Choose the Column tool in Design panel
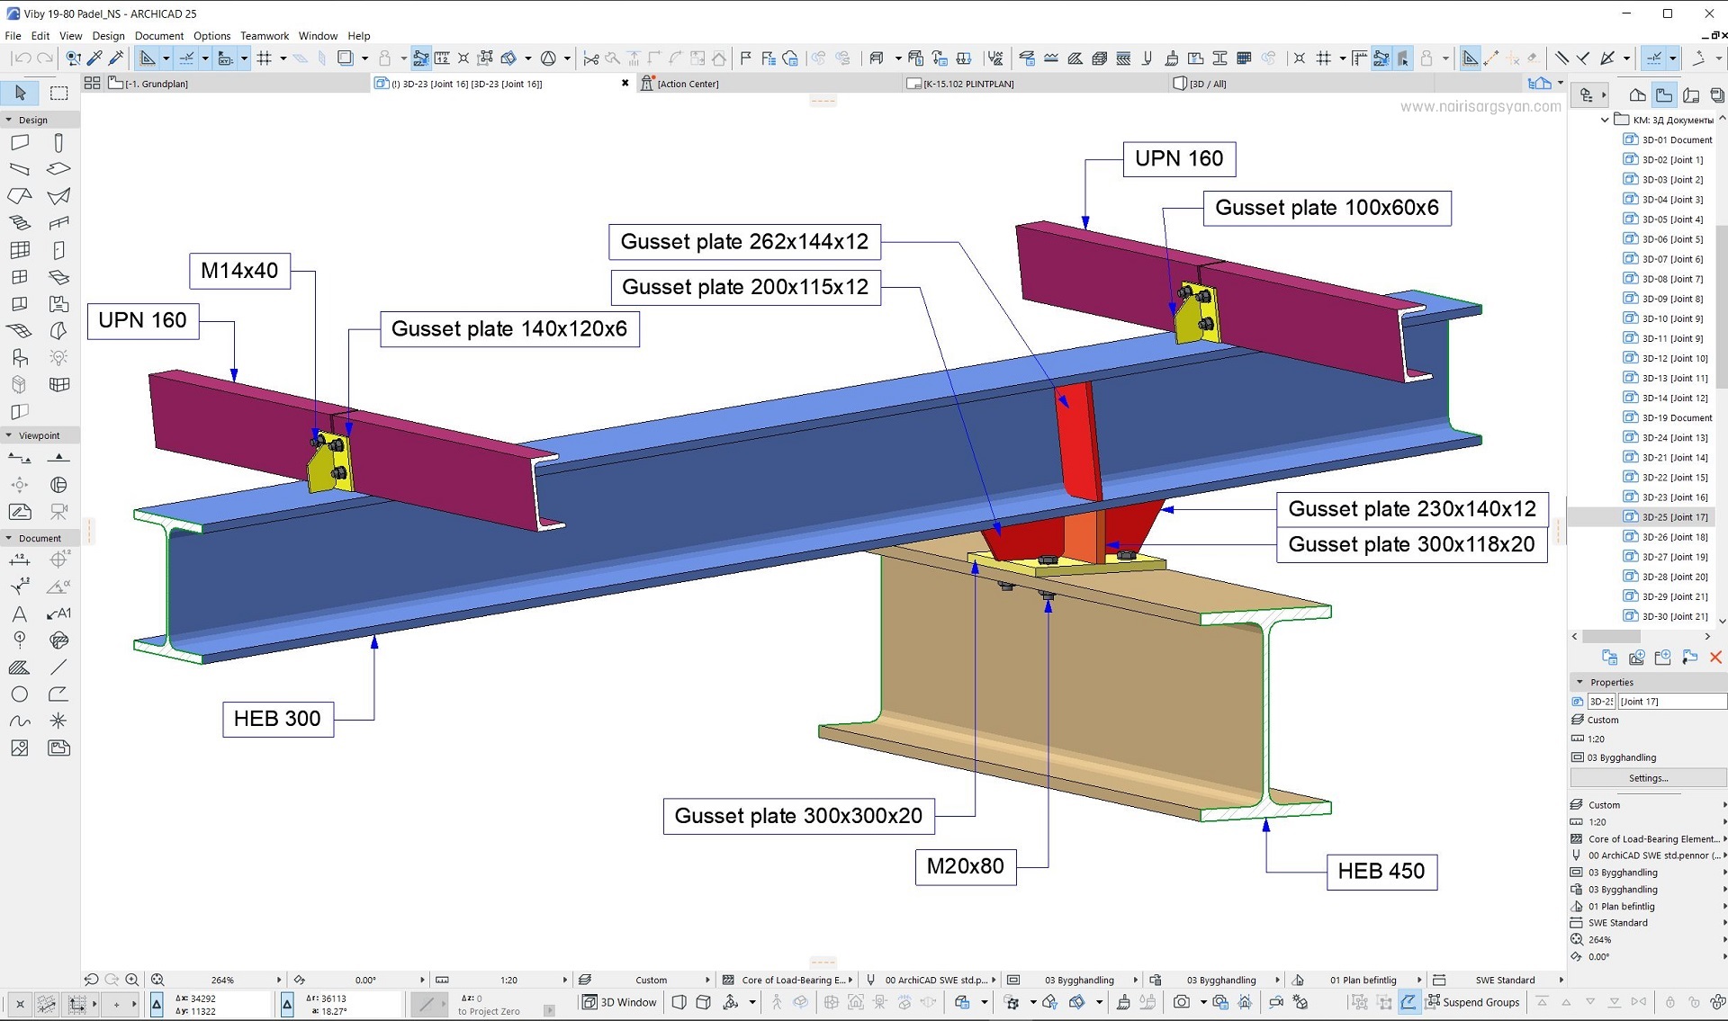1728x1021 pixels. 58,142
